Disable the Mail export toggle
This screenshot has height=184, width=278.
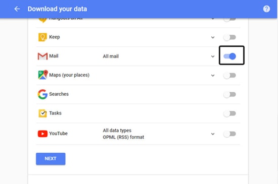[x=229, y=56]
